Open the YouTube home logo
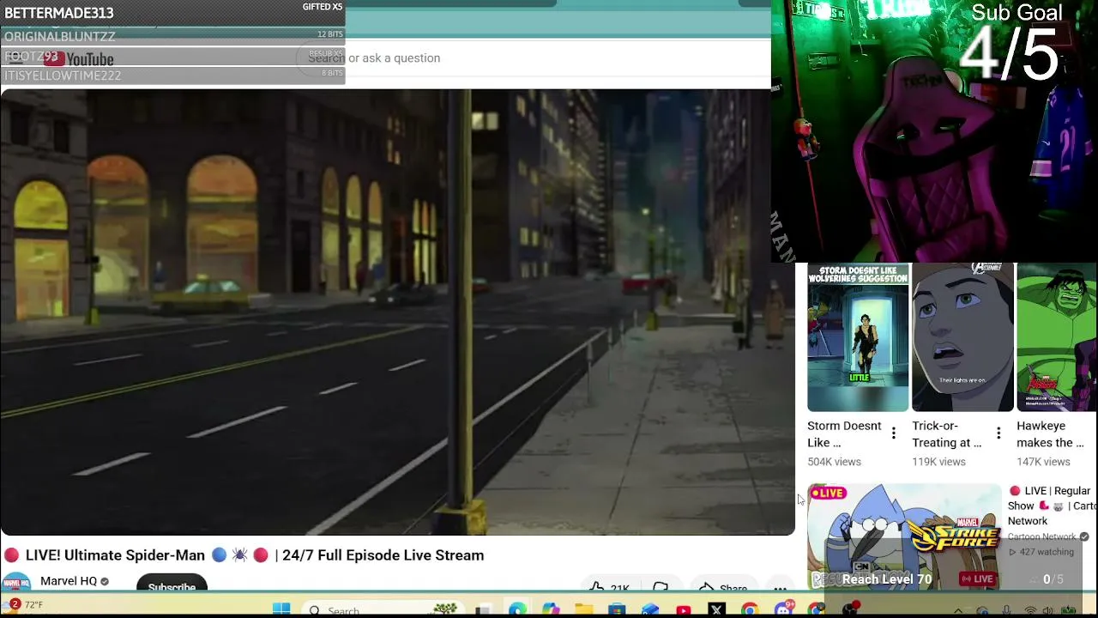 pos(78,58)
